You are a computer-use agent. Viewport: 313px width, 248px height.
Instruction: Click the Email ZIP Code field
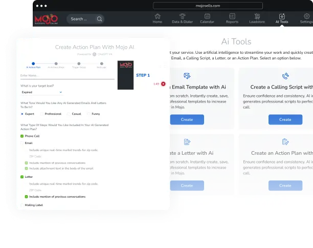click(x=35, y=156)
